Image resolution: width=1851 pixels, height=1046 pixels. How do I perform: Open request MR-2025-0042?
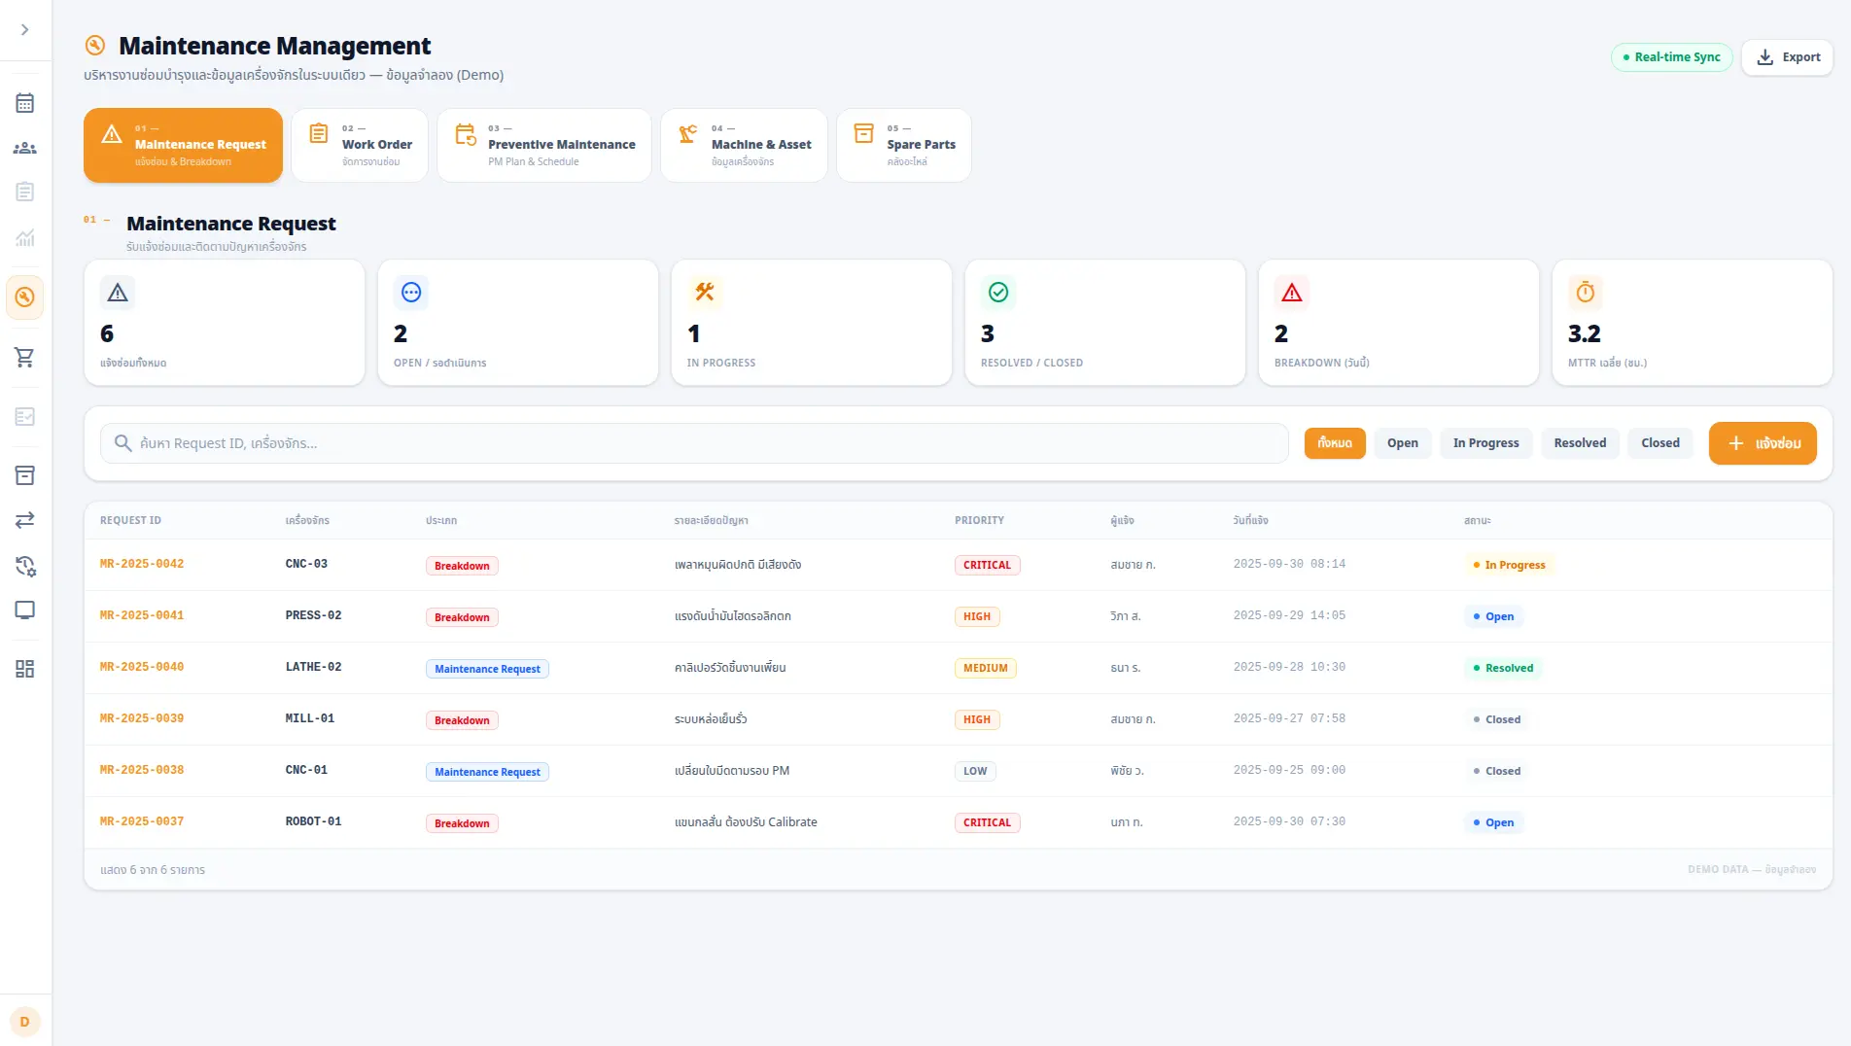tap(142, 564)
